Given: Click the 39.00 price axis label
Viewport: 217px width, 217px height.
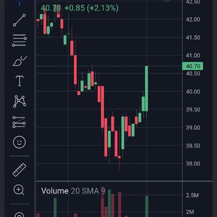Looking at the screenshot, I should [193, 127].
